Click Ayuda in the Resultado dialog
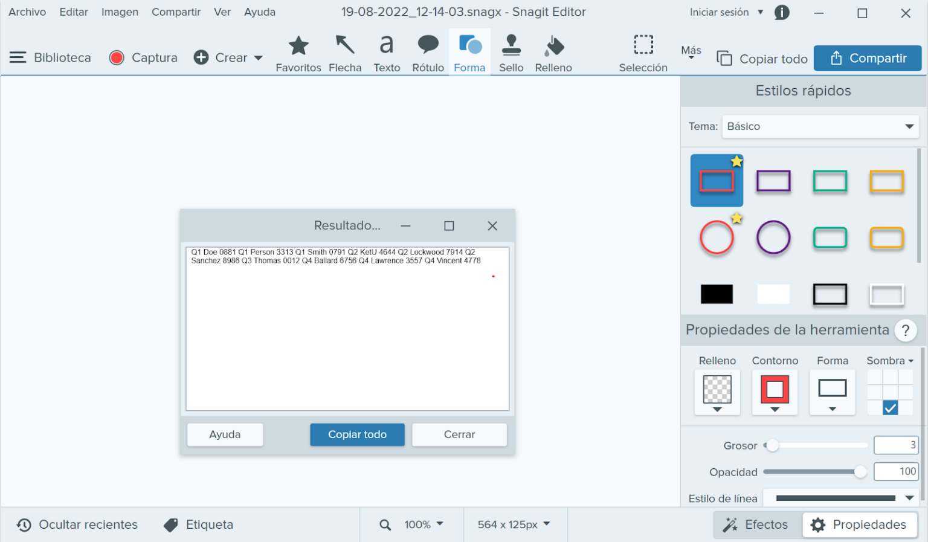 (x=225, y=434)
